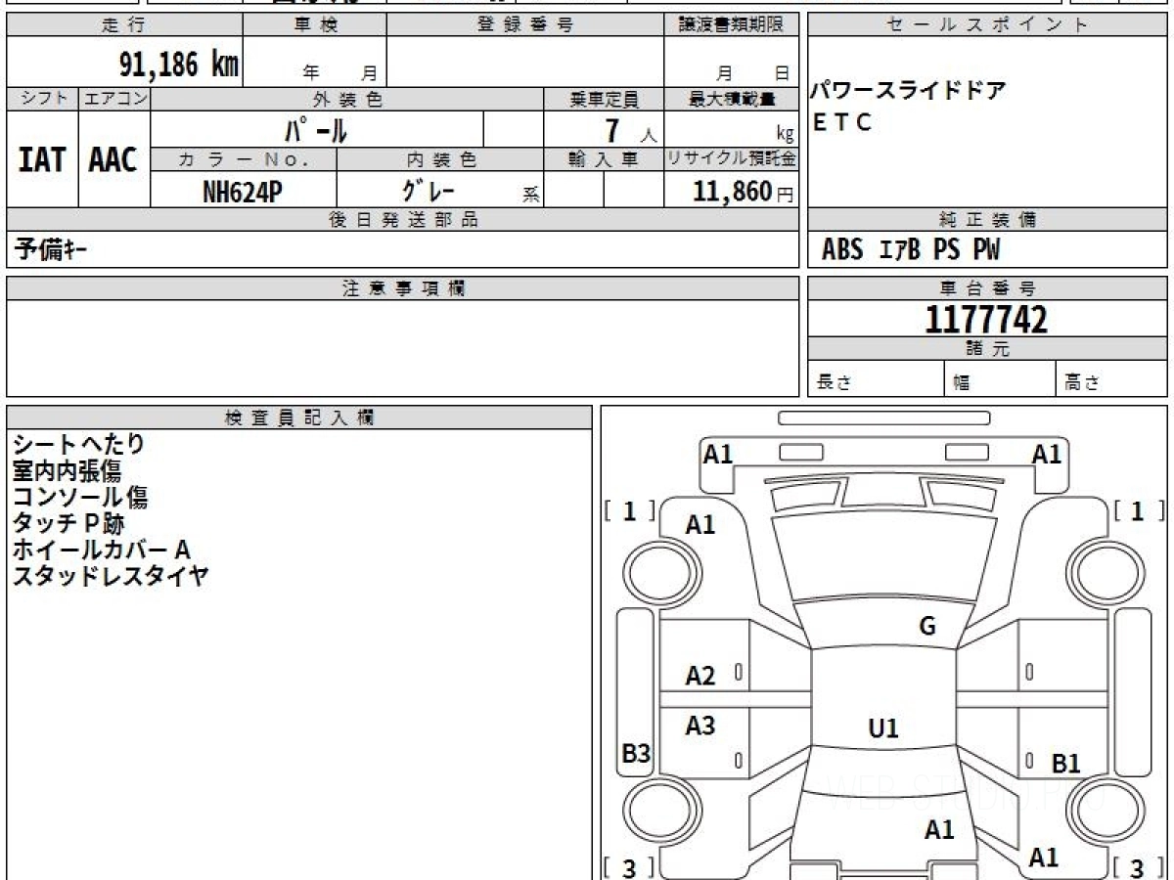1174x880 pixels.
Task: Click the 外装色 header
Action: [x=347, y=99]
